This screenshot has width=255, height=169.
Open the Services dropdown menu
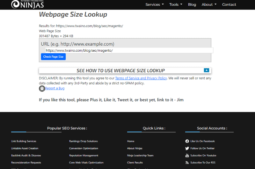click(x=155, y=4)
